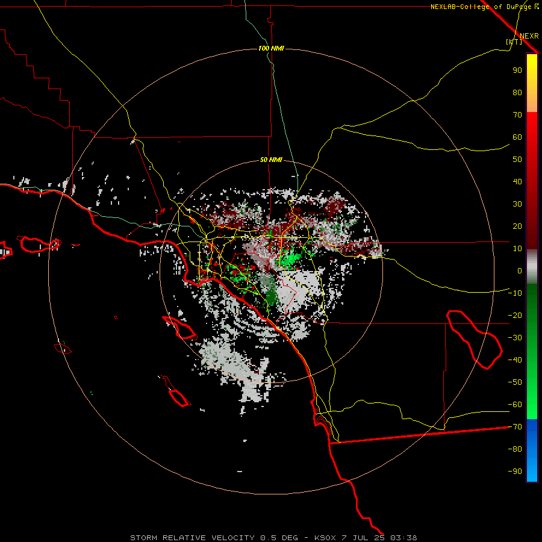Select the positive 30 scale value
This screenshot has height=542, width=542.
[517, 204]
